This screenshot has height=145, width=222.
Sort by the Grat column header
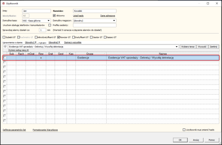50,54
